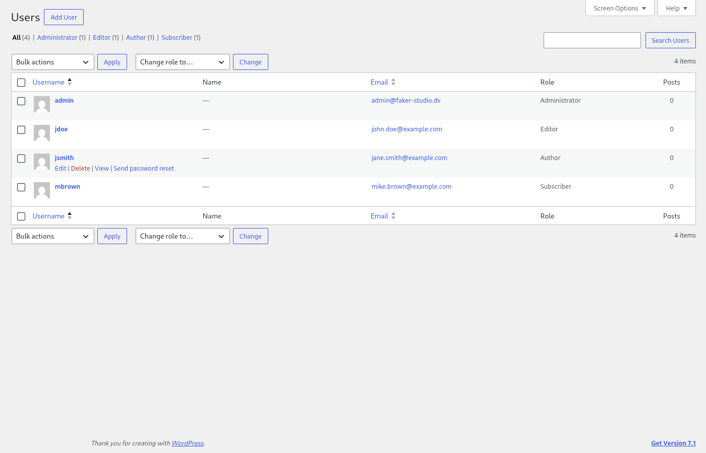Click the bottom Change button
Image resolution: width=706 pixels, height=453 pixels.
coord(251,236)
